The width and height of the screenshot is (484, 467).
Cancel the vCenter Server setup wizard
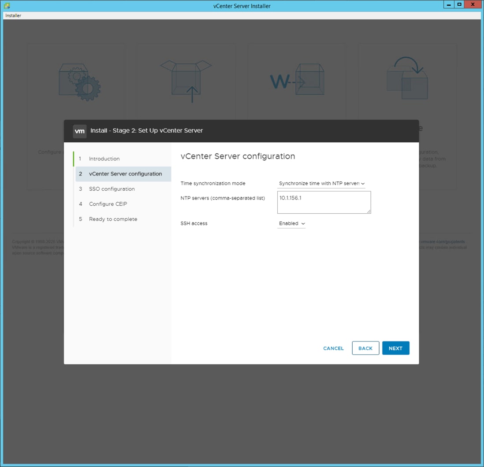coord(333,348)
